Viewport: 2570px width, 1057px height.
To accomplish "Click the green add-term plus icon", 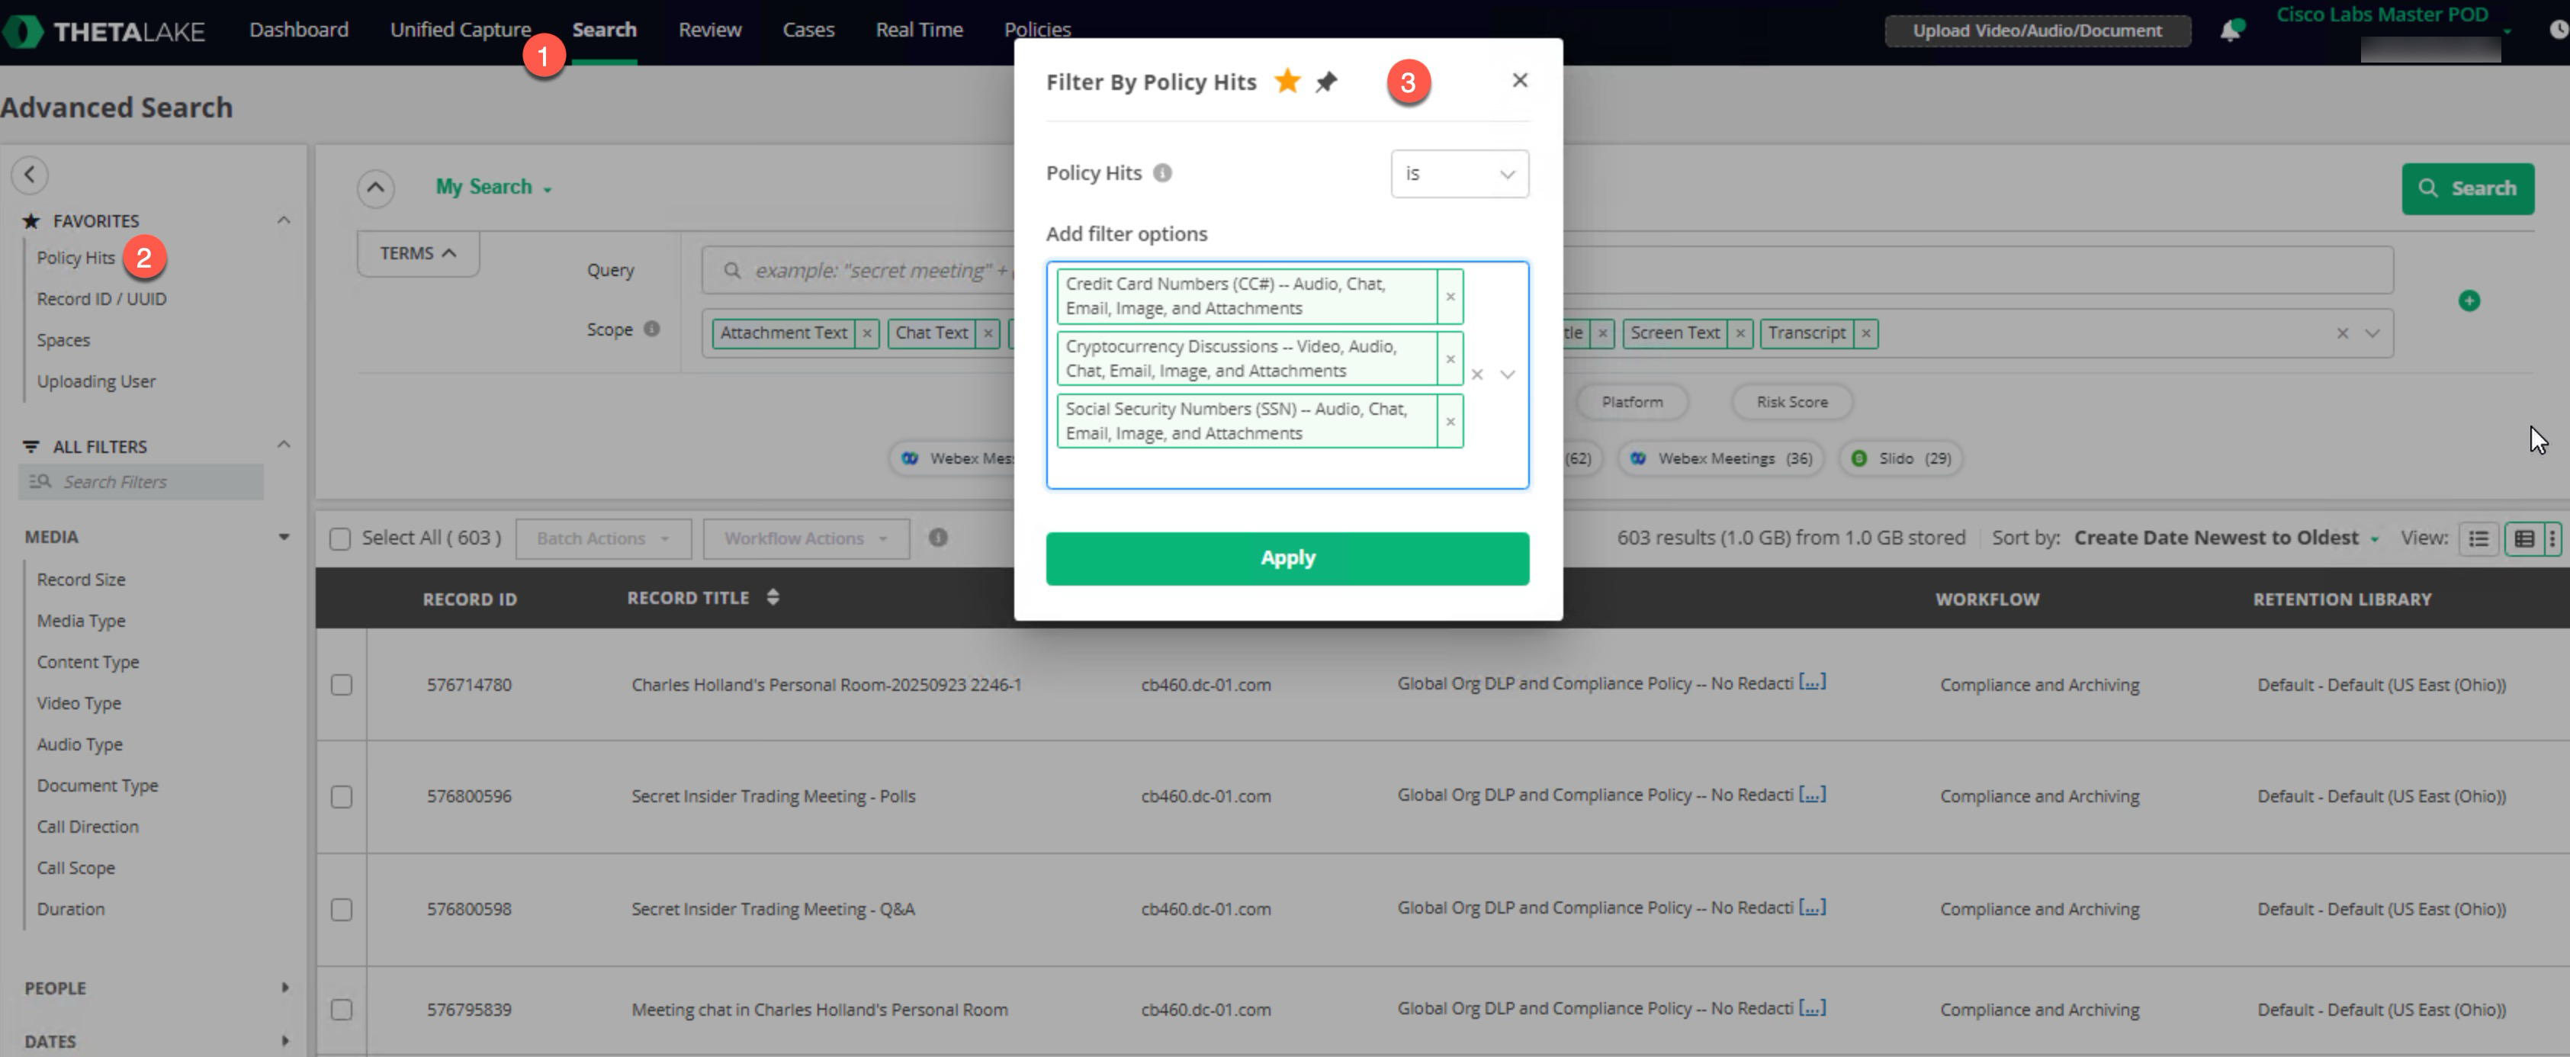I will 2469,300.
